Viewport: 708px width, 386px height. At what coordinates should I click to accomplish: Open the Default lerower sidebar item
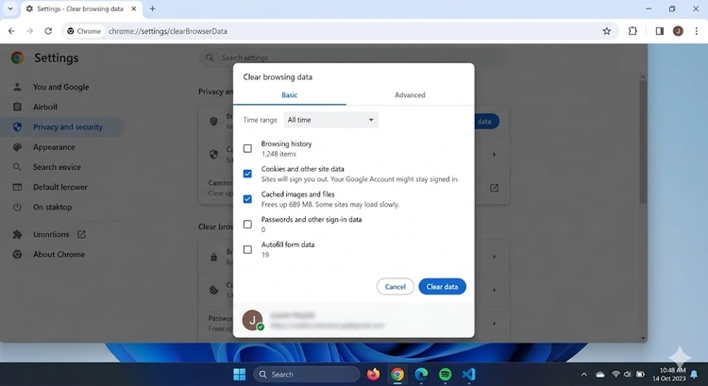point(60,187)
